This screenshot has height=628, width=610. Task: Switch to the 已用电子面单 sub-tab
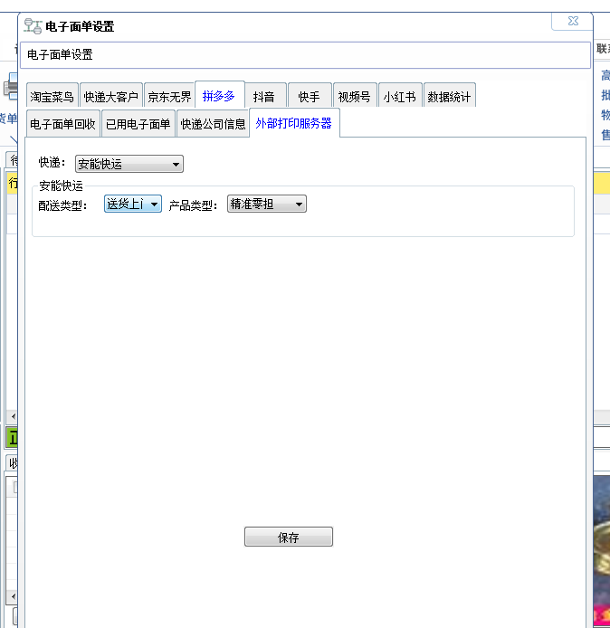point(138,124)
